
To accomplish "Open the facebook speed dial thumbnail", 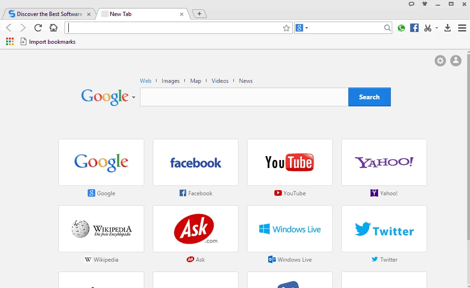I will coord(196,162).
